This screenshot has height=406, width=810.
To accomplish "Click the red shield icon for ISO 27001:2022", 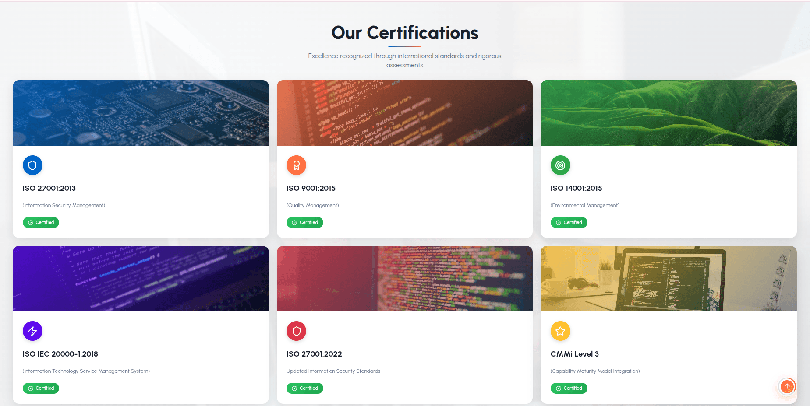I will point(296,331).
